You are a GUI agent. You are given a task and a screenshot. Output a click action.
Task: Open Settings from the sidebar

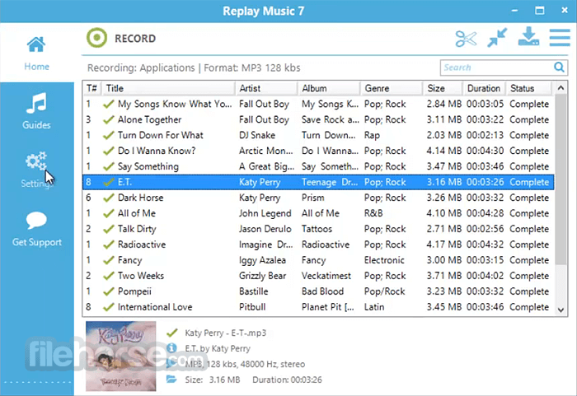36,170
